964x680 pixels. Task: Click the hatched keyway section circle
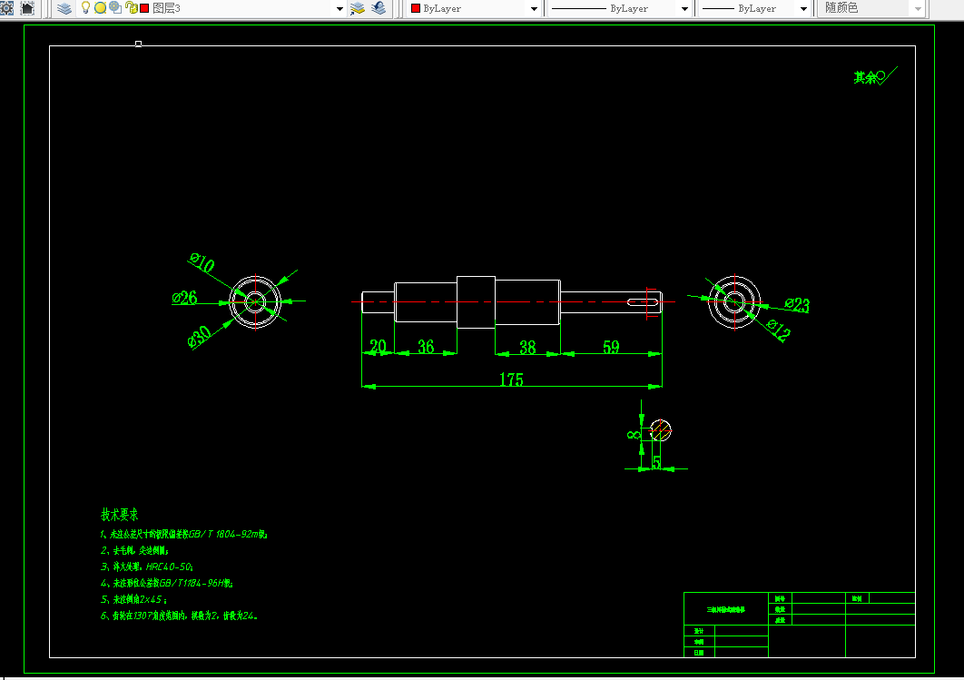[660, 430]
